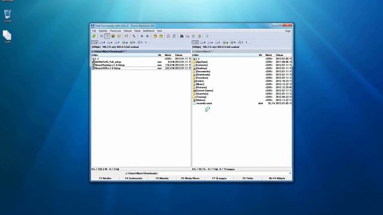Screen dimensions: 383x215
Task: Open command line history dropdown arrow
Action: pyautogui.click(x=290, y=173)
